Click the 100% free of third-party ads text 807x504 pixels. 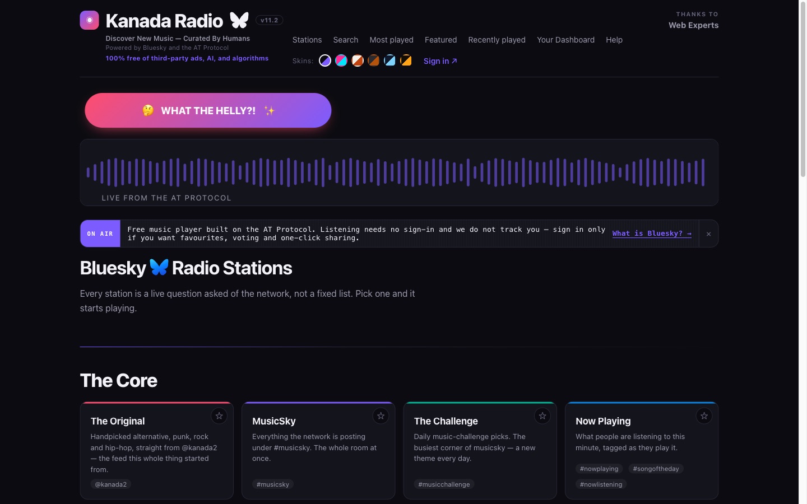tap(187, 58)
